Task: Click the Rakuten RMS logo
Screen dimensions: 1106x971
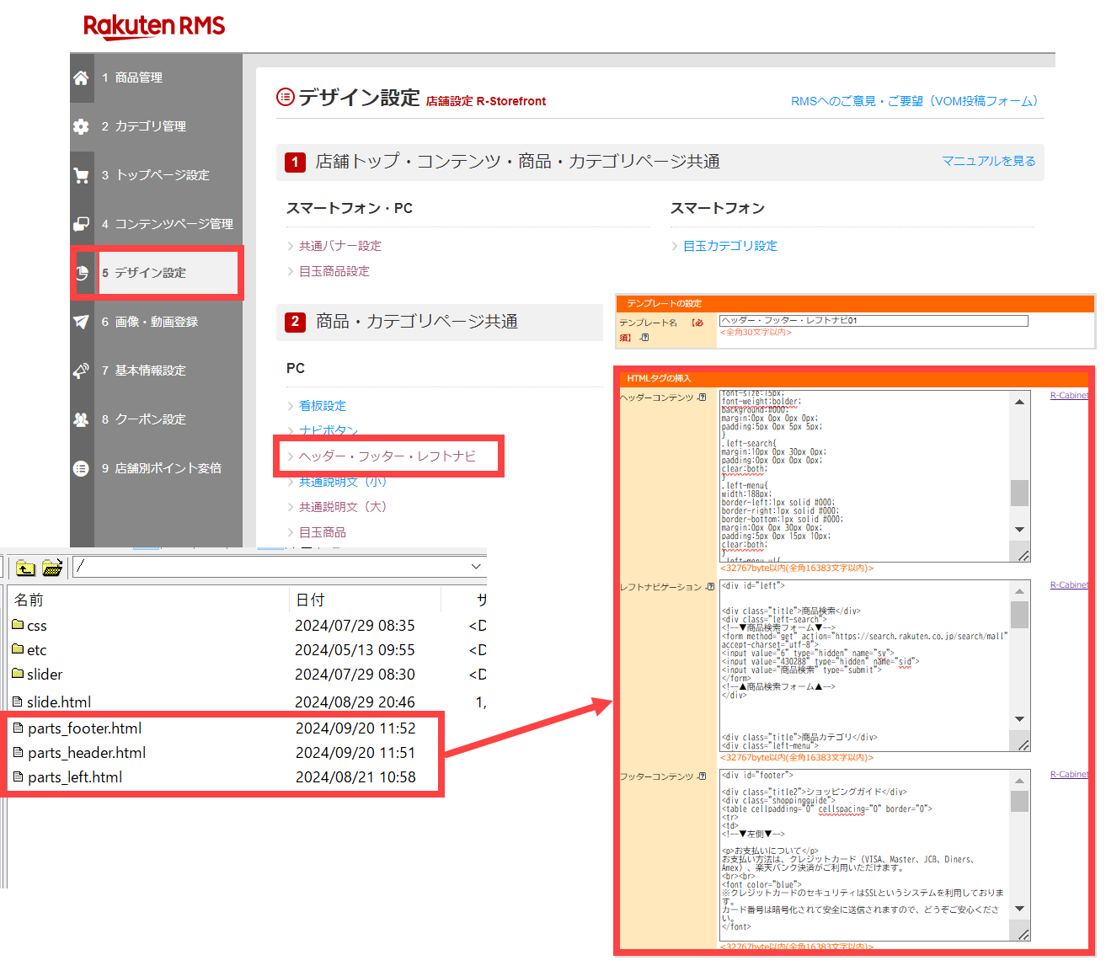Action: pyautogui.click(x=154, y=27)
